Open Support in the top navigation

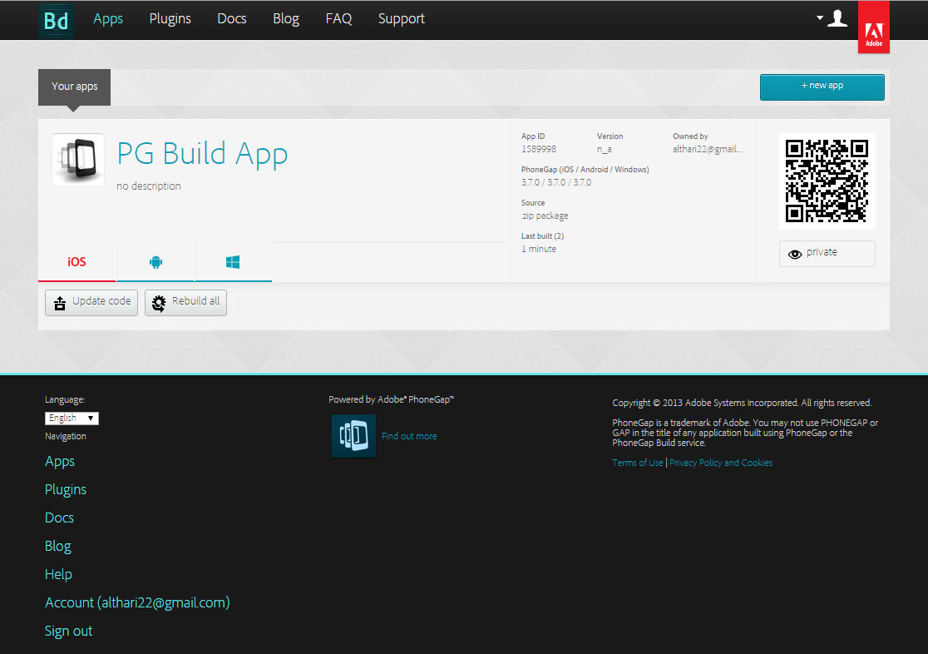(402, 19)
